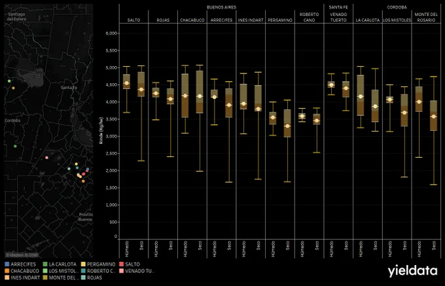
Task: Select the CORDOBA province header
Action: tap(397, 7)
